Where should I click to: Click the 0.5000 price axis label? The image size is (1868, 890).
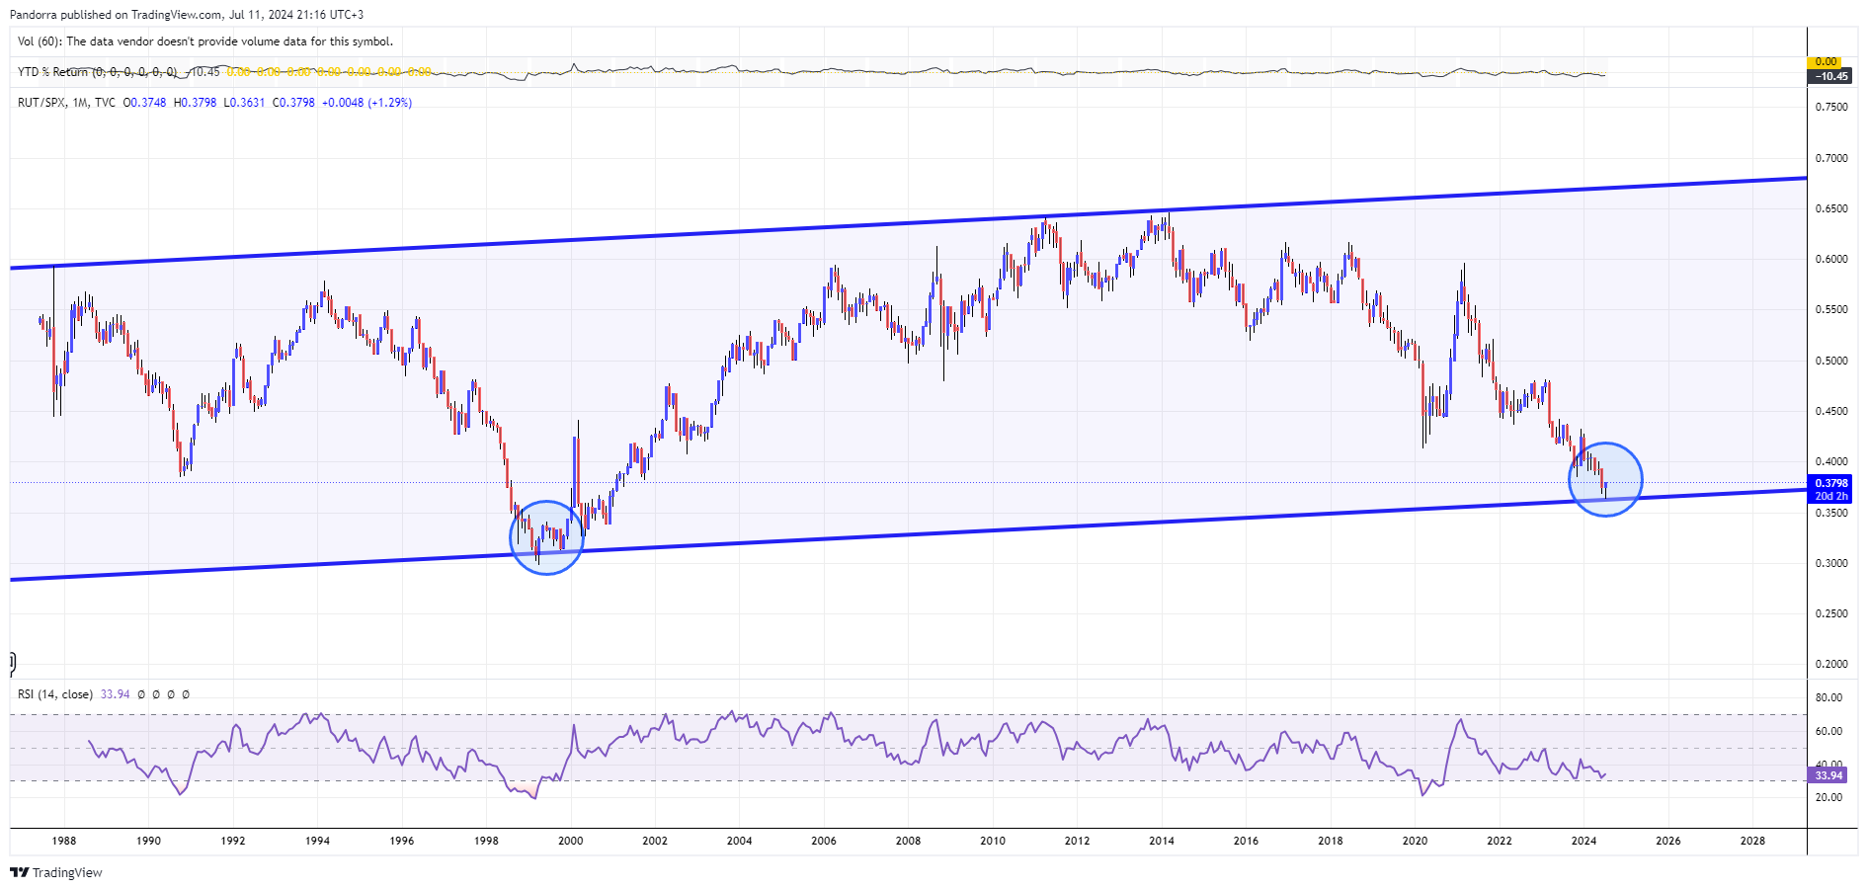(1830, 361)
